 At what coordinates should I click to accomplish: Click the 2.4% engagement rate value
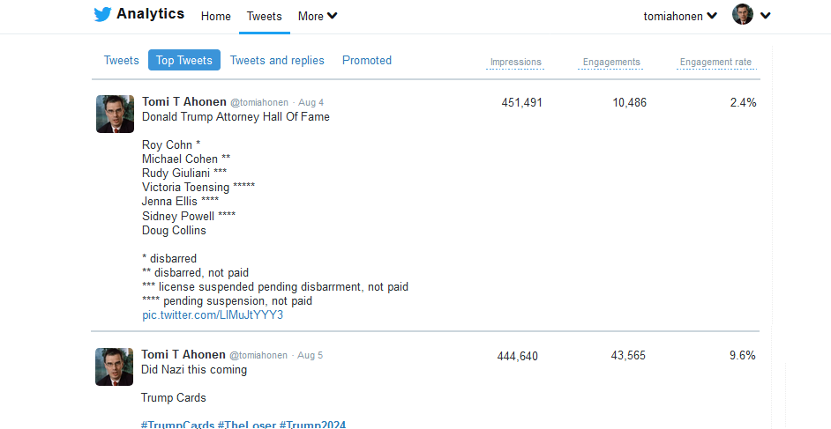(743, 102)
